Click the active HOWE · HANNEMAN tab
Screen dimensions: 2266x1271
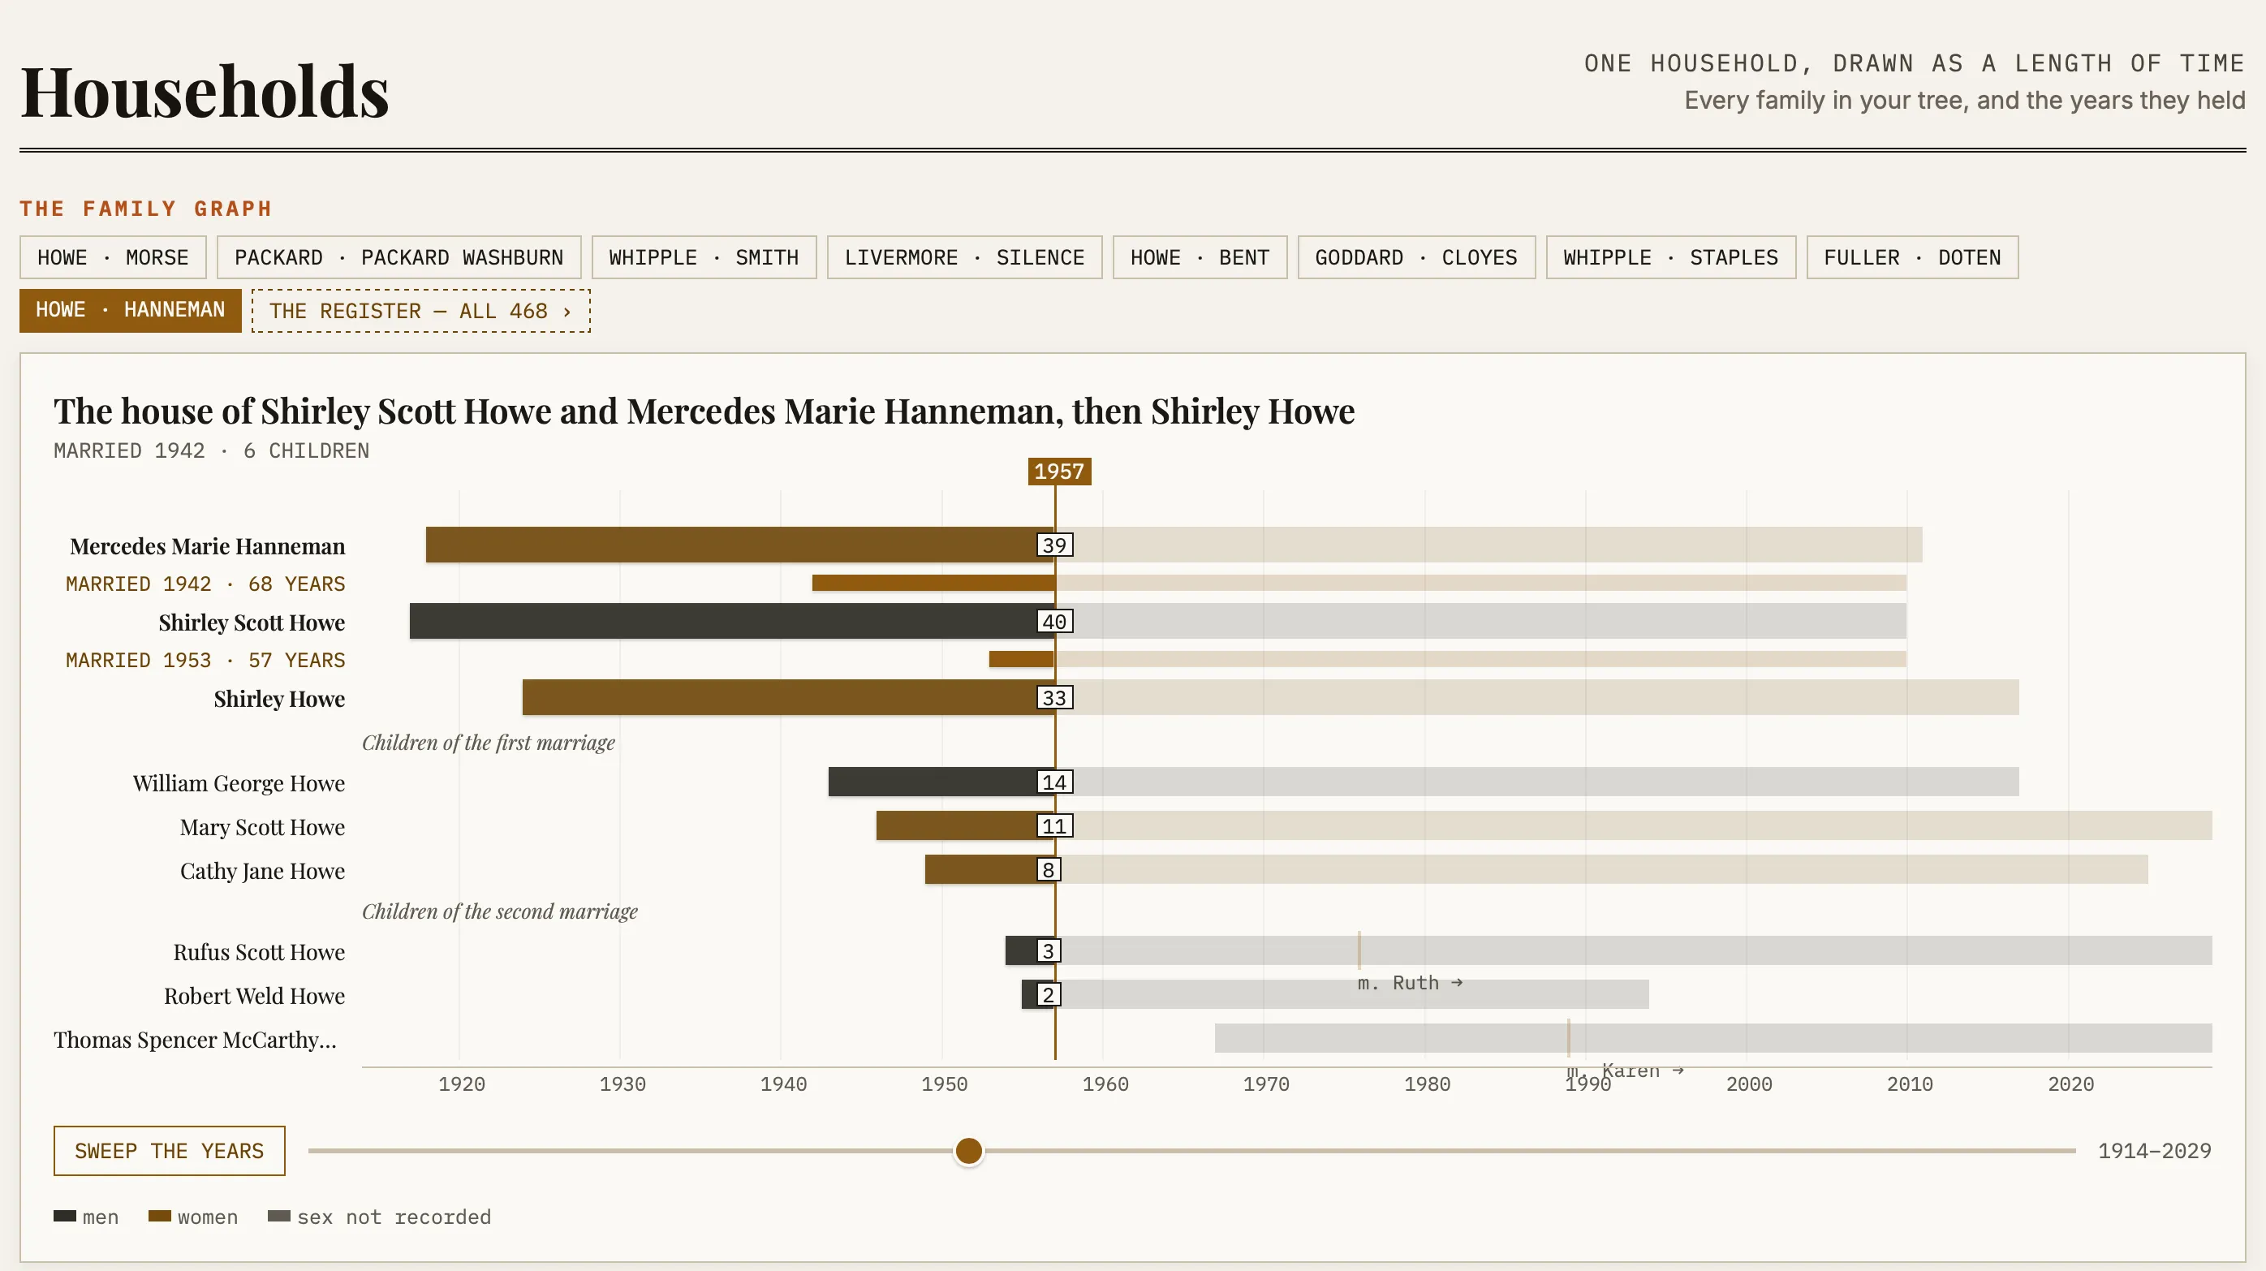tap(130, 311)
